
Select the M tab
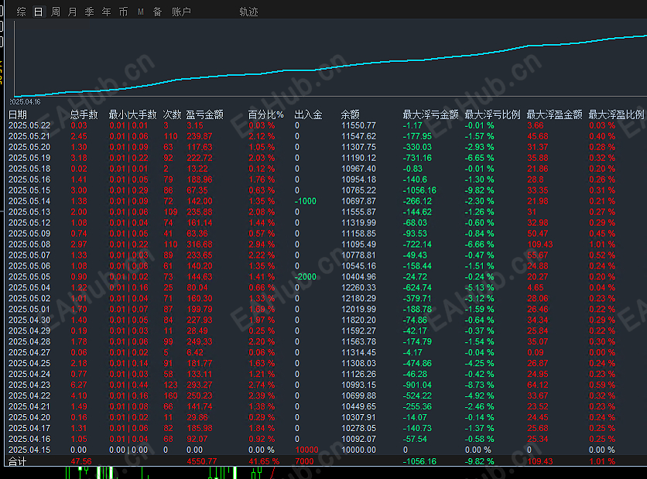point(141,12)
